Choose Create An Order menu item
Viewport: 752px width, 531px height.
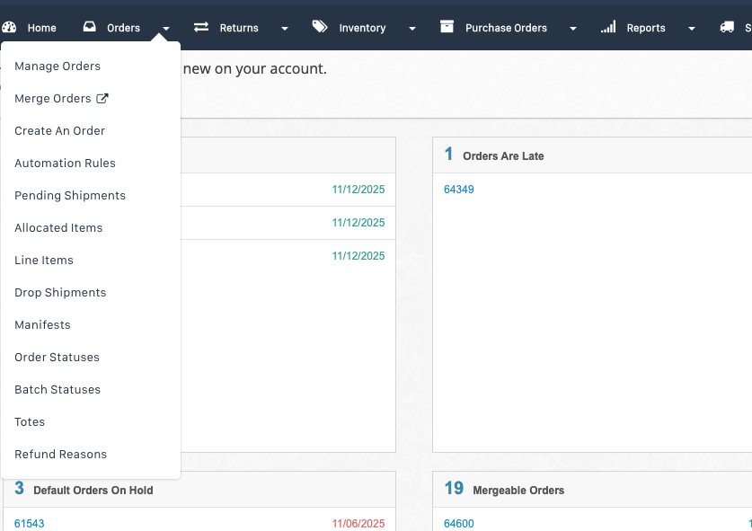[x=59, y=131]
